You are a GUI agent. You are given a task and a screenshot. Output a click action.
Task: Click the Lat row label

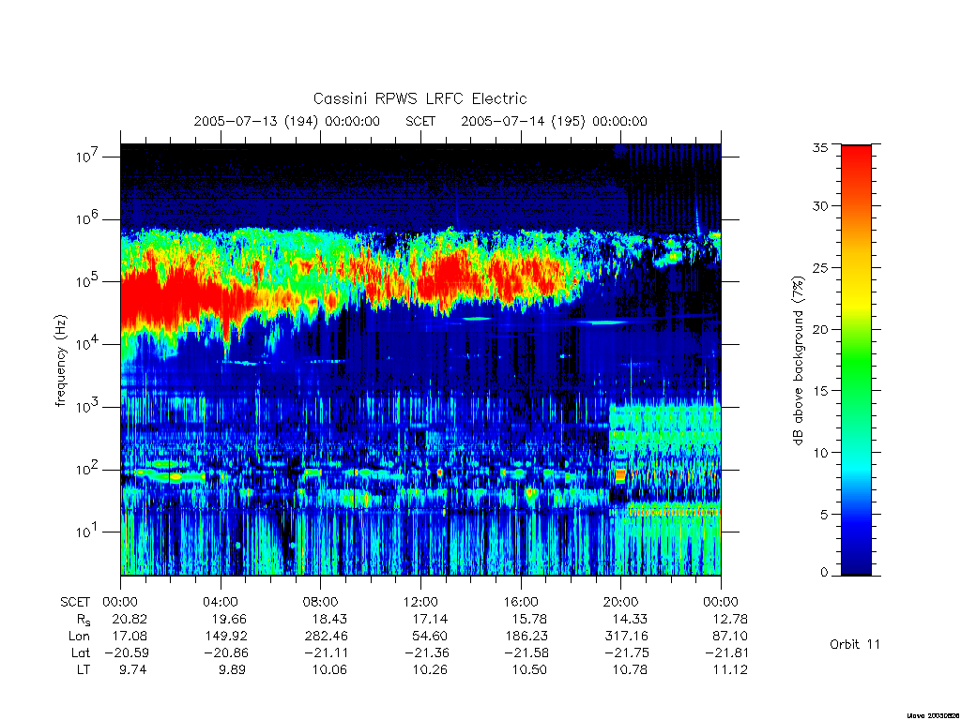[81, 653]
